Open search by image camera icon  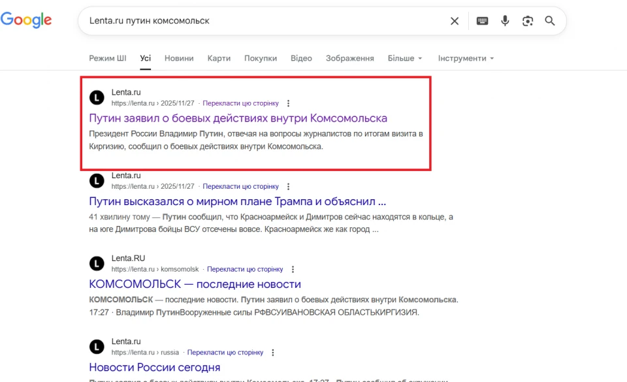[528, 21]
